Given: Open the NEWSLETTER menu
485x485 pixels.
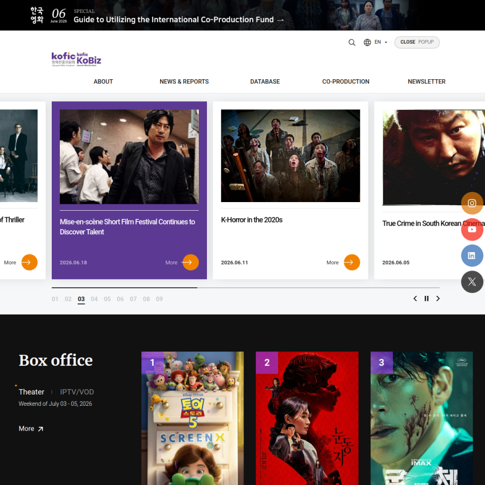Looking at the screenshot, I should (x=427, y=82).
